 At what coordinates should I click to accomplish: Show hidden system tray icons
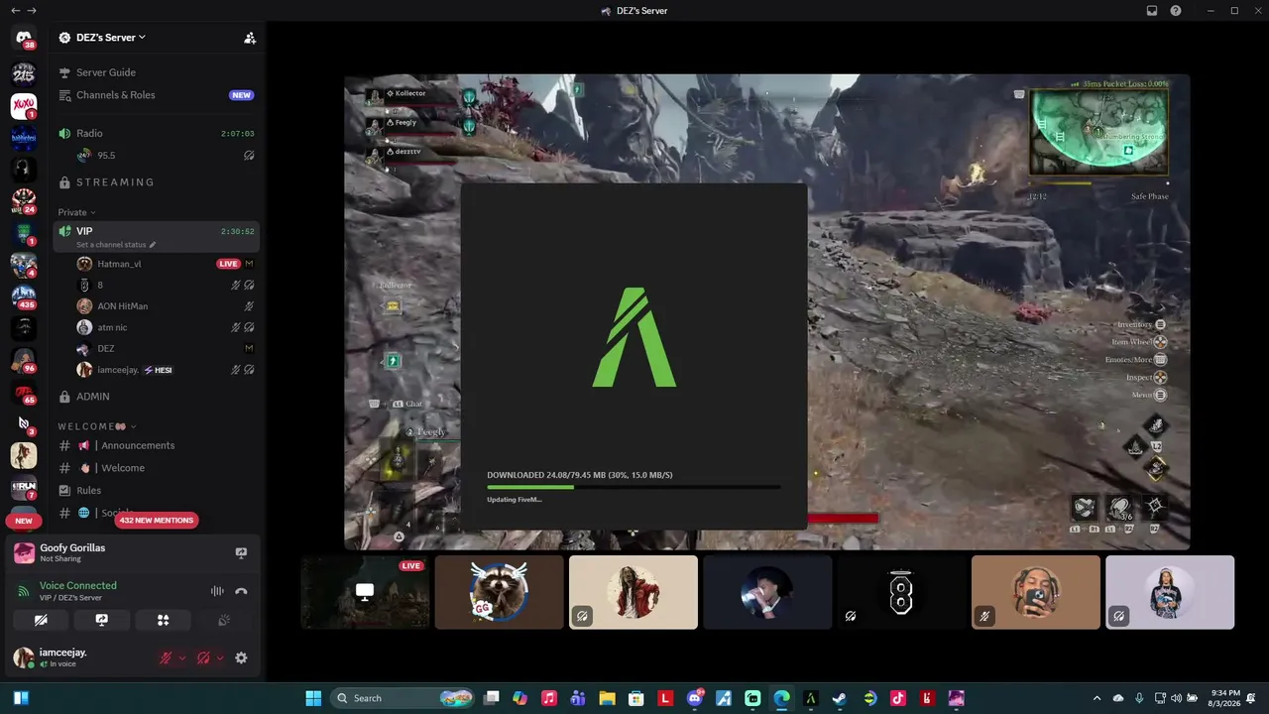[1096, 698]
